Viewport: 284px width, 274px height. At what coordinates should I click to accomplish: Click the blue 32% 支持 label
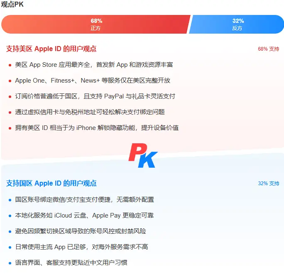point(268,183)
